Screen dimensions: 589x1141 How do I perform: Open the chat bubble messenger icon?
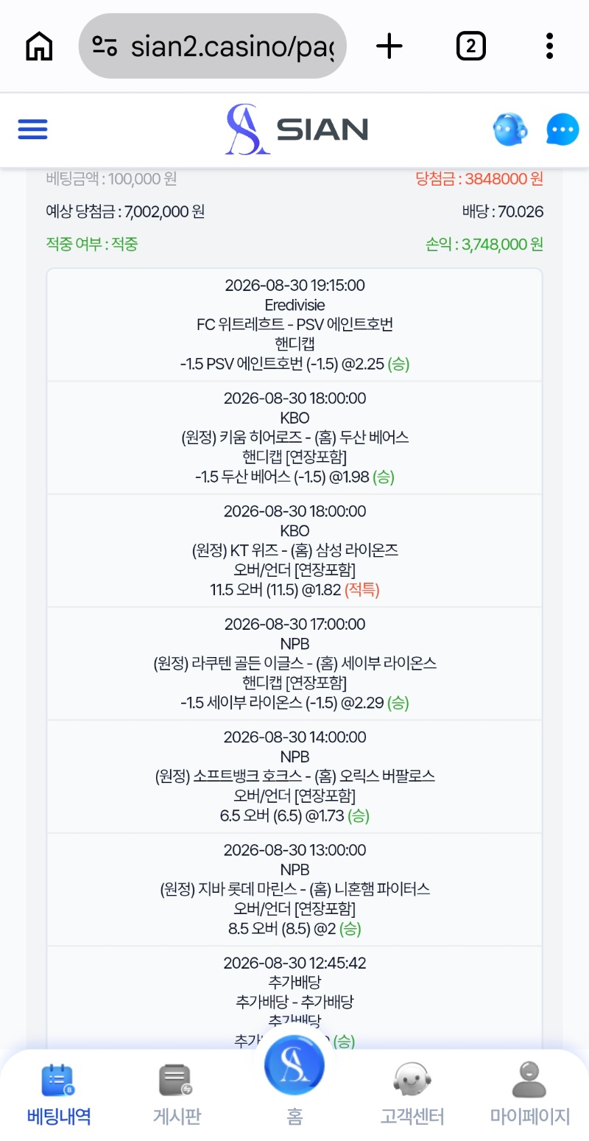[562, 130]
